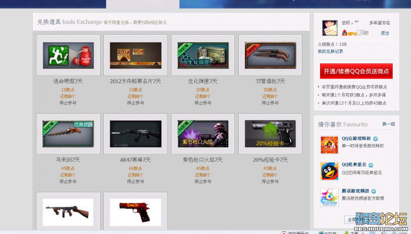The height and width of the screenshot is (234, 411).
Task: Click the 腾讯游戏频道 colorful logo icon
Action: pyautogui.click(x=329, y=198)
